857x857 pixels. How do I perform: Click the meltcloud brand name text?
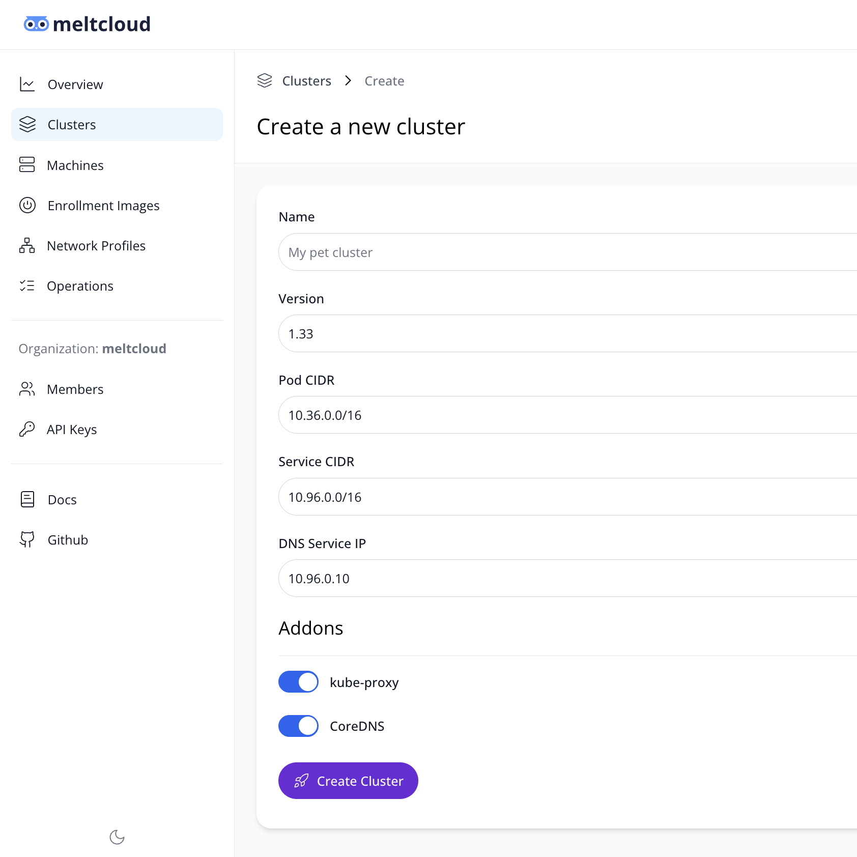tap(102, 24)
